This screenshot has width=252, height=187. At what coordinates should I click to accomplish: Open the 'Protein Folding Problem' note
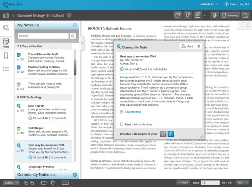coord(43,71)
